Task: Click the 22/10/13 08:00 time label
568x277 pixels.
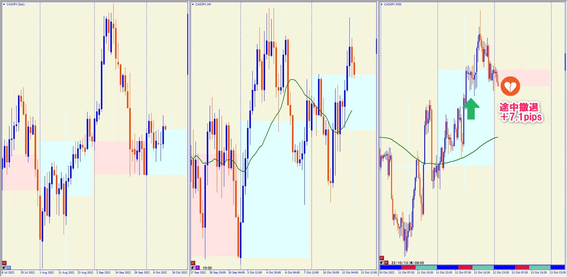Action: tap(407, 263)
